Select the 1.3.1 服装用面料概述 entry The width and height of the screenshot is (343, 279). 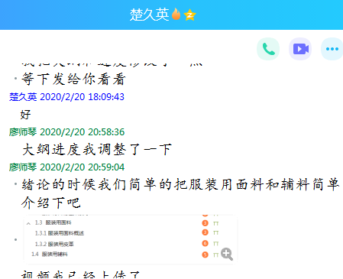click(x=60, y=233)
